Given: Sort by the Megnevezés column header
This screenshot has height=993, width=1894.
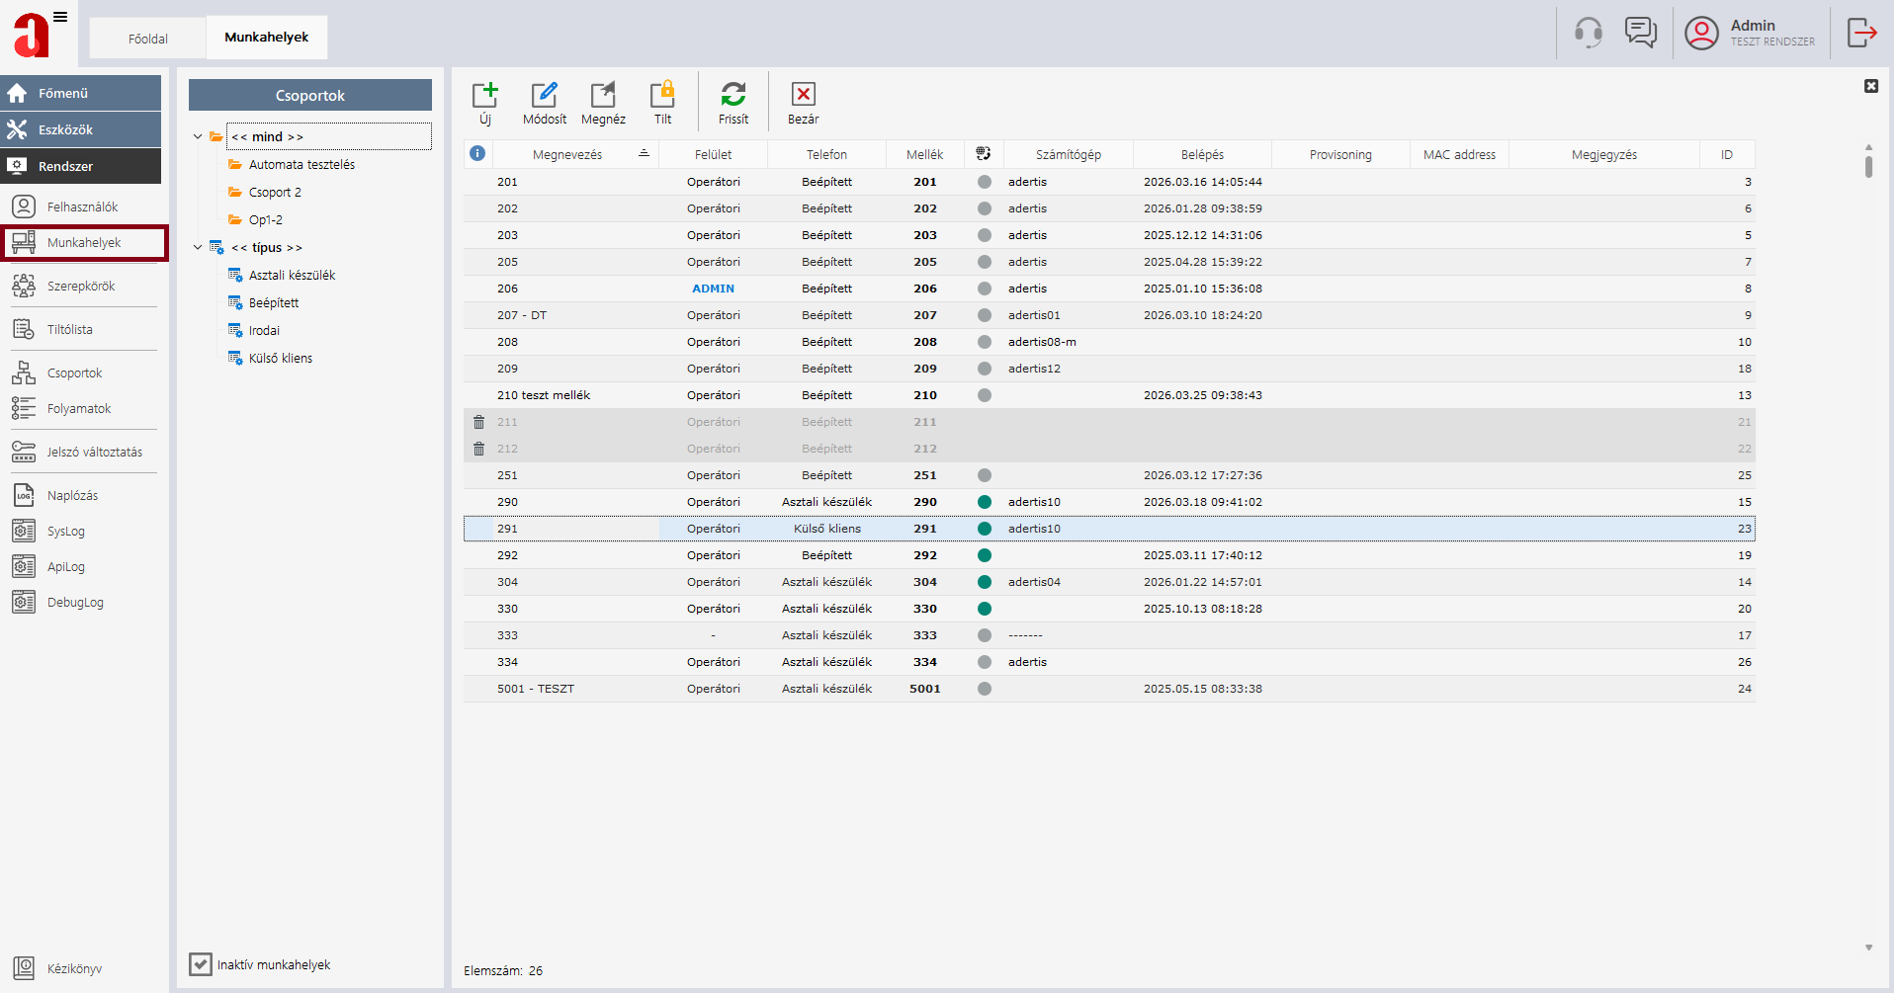Looking at the screenshot, I should (567, 154).
